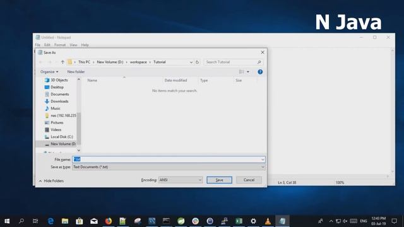Click workspace in the breadcrumb path

(138, 62)
